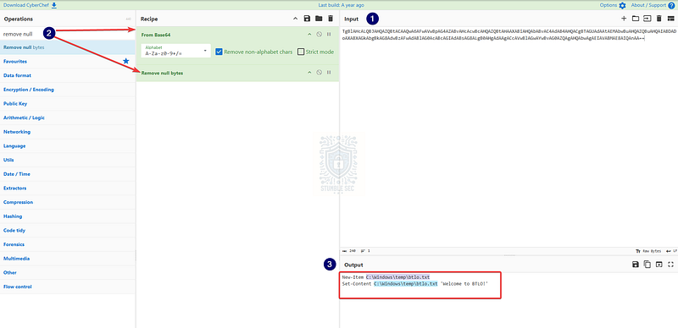Disable the From Base64 operation
Screen dimensions: 678x328
320,34
